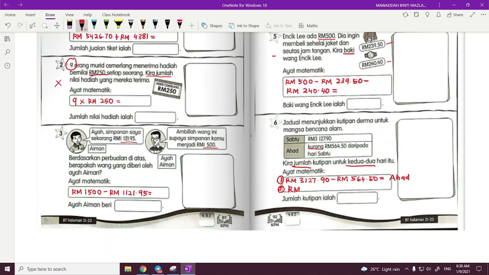489x275 pixels.
Task: Click the sync notebook icon
Action: 405,15
